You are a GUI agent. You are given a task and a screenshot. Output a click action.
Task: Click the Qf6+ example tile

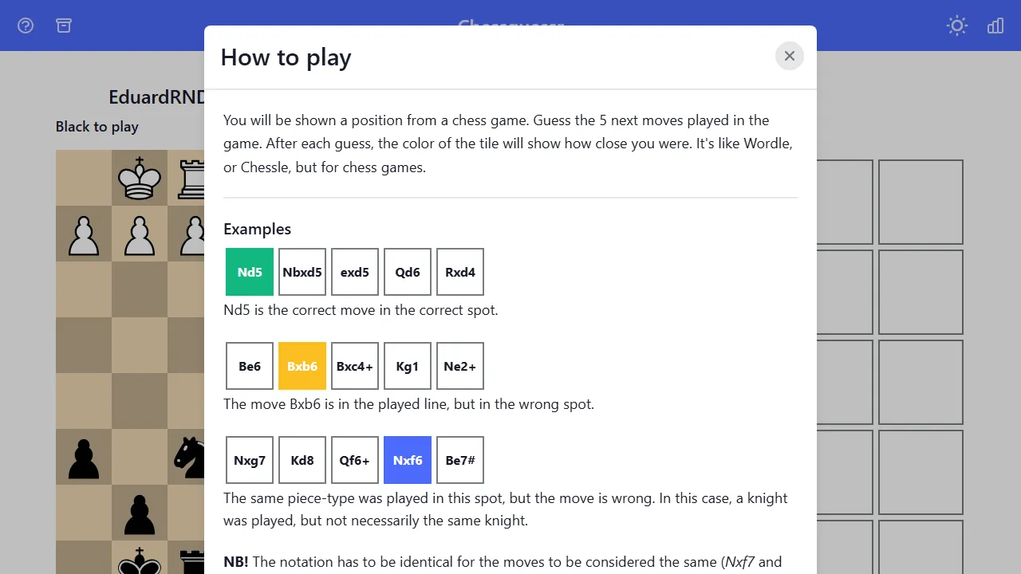coord(354,460)
